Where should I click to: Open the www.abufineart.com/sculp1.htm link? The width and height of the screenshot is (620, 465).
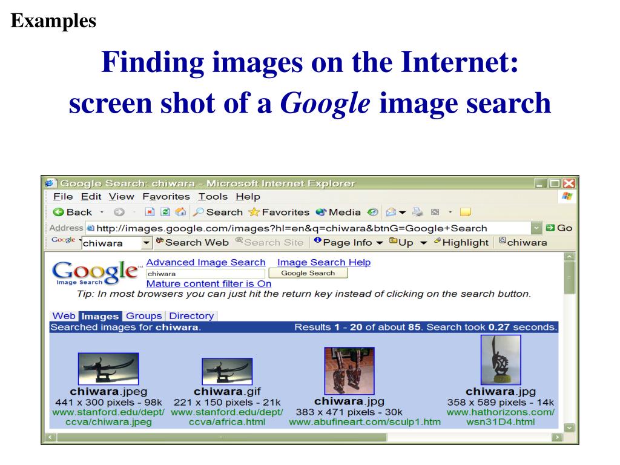(364, 422)
